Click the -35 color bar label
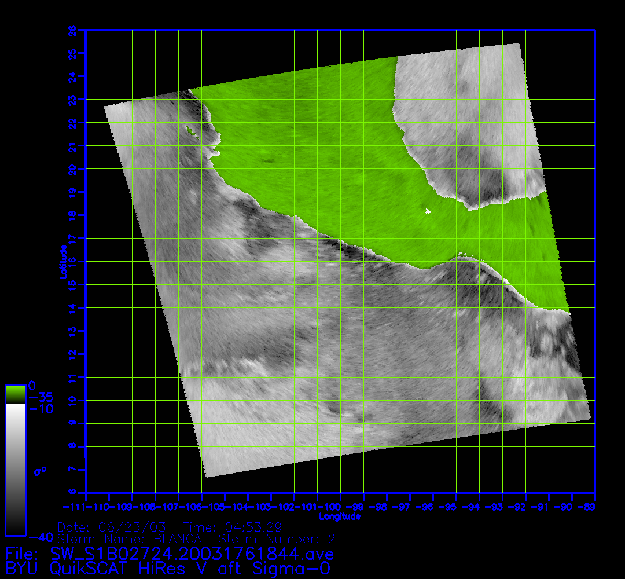This screenshot has height=579, width=625. pos(41,398)
